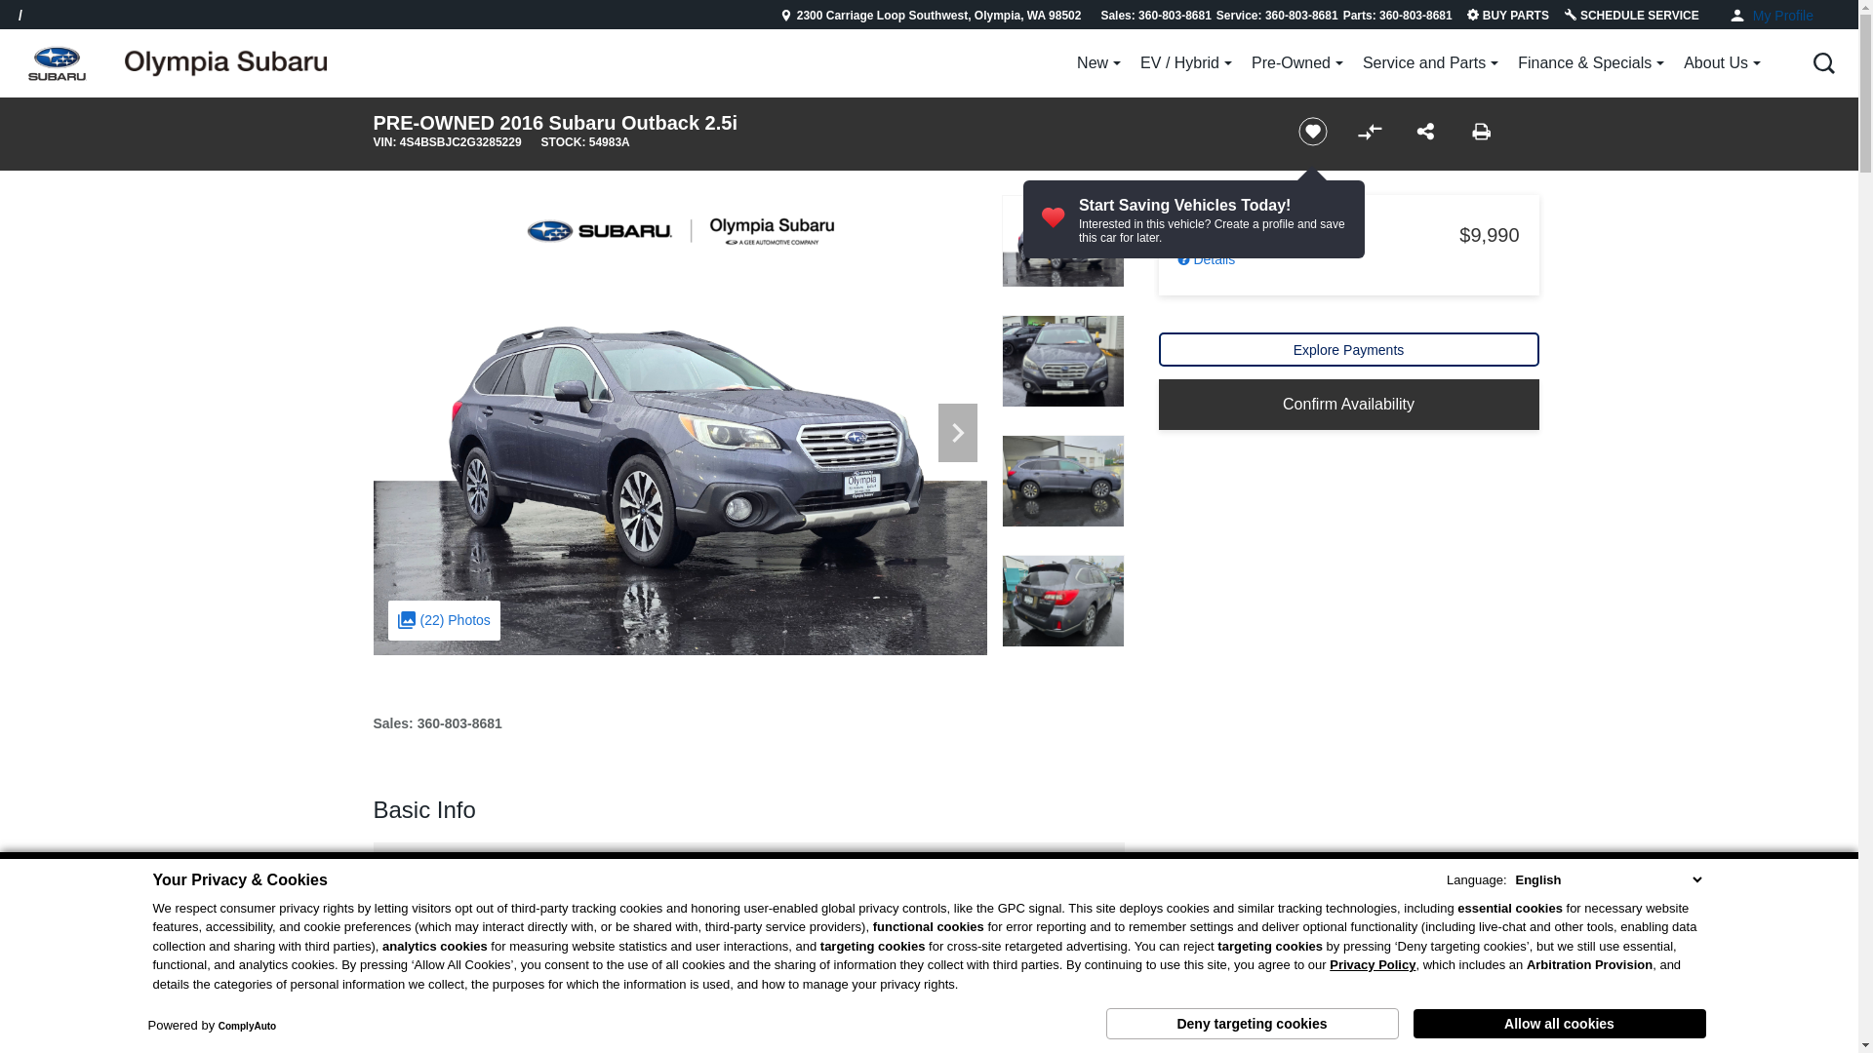This screenshot has width=1873, height=1053.
Task: Click the VIN 4S4BSBJC2G3285229 text
Action: [x=447, y=142]
